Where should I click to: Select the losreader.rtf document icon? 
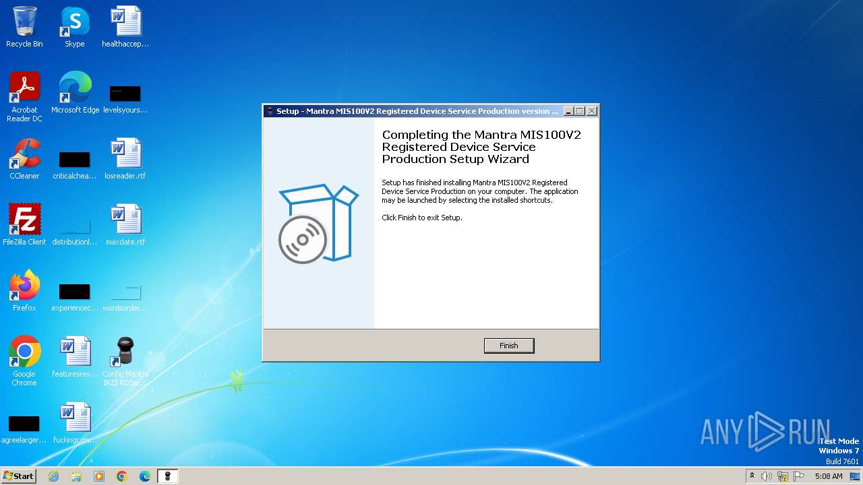(125, 160)
